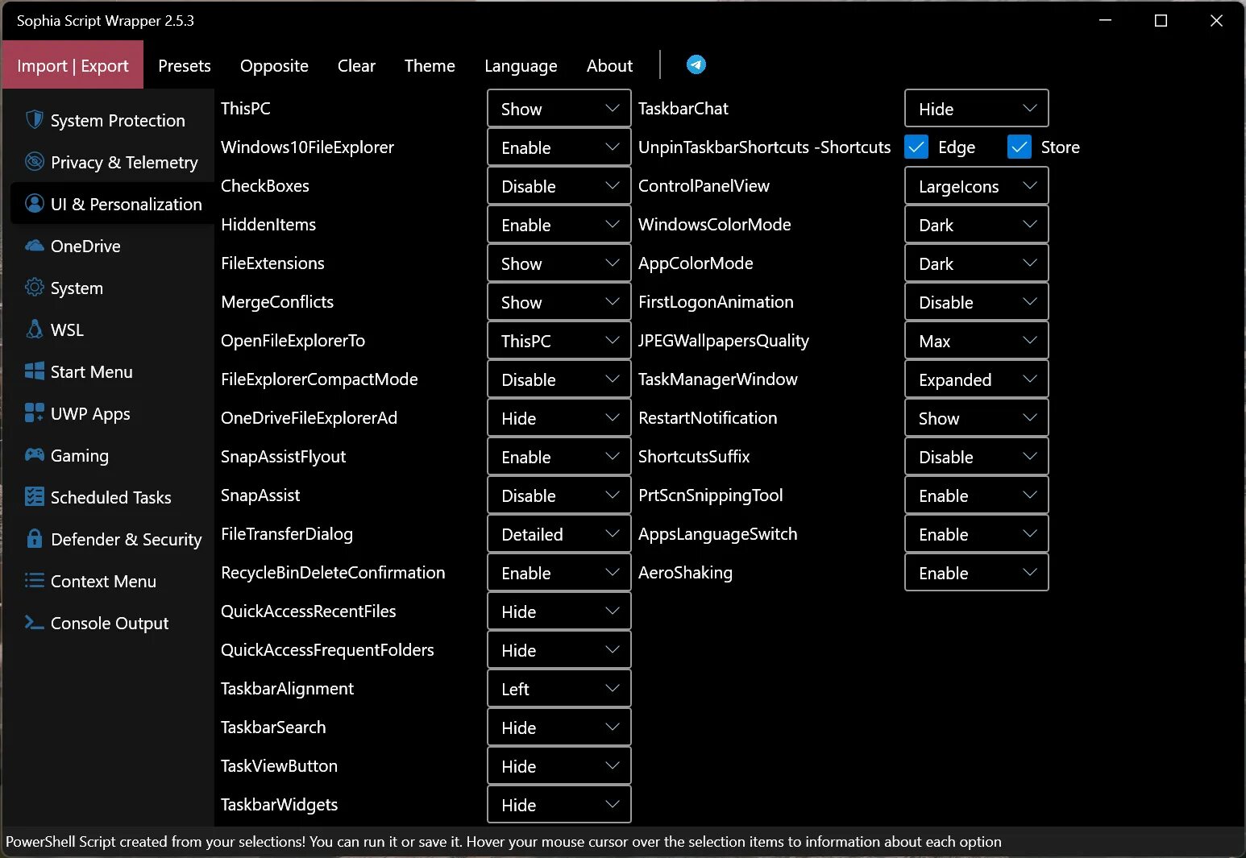Click the System Protection shield icon
Viewport: 1246px width, 858px height.
tap(34, 120)
